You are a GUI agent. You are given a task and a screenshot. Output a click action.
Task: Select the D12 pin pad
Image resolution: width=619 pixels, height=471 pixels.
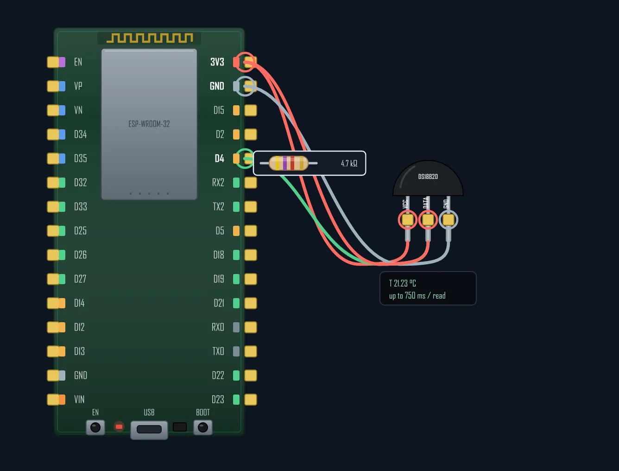click(x=53, y=327)
